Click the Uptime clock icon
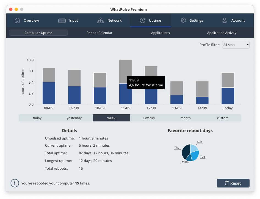260x199 pixels. (142, 21)
